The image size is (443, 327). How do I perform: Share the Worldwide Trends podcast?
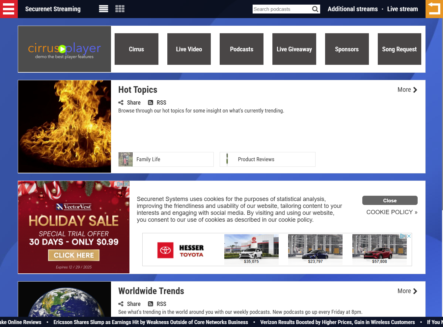[x=129, y=304]
